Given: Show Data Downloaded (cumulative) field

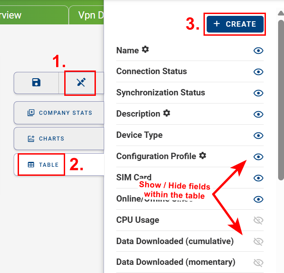Looking at the screenshot, I should pos(258,241).
